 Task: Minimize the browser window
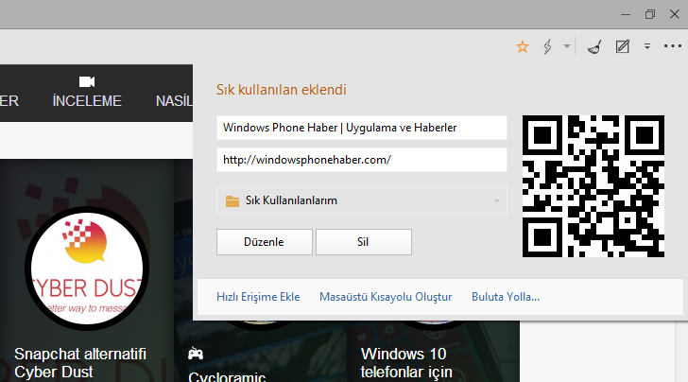(626, 14)
